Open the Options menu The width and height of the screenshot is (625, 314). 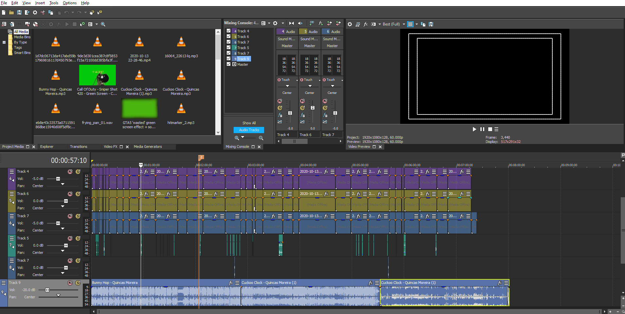[69, 3]
